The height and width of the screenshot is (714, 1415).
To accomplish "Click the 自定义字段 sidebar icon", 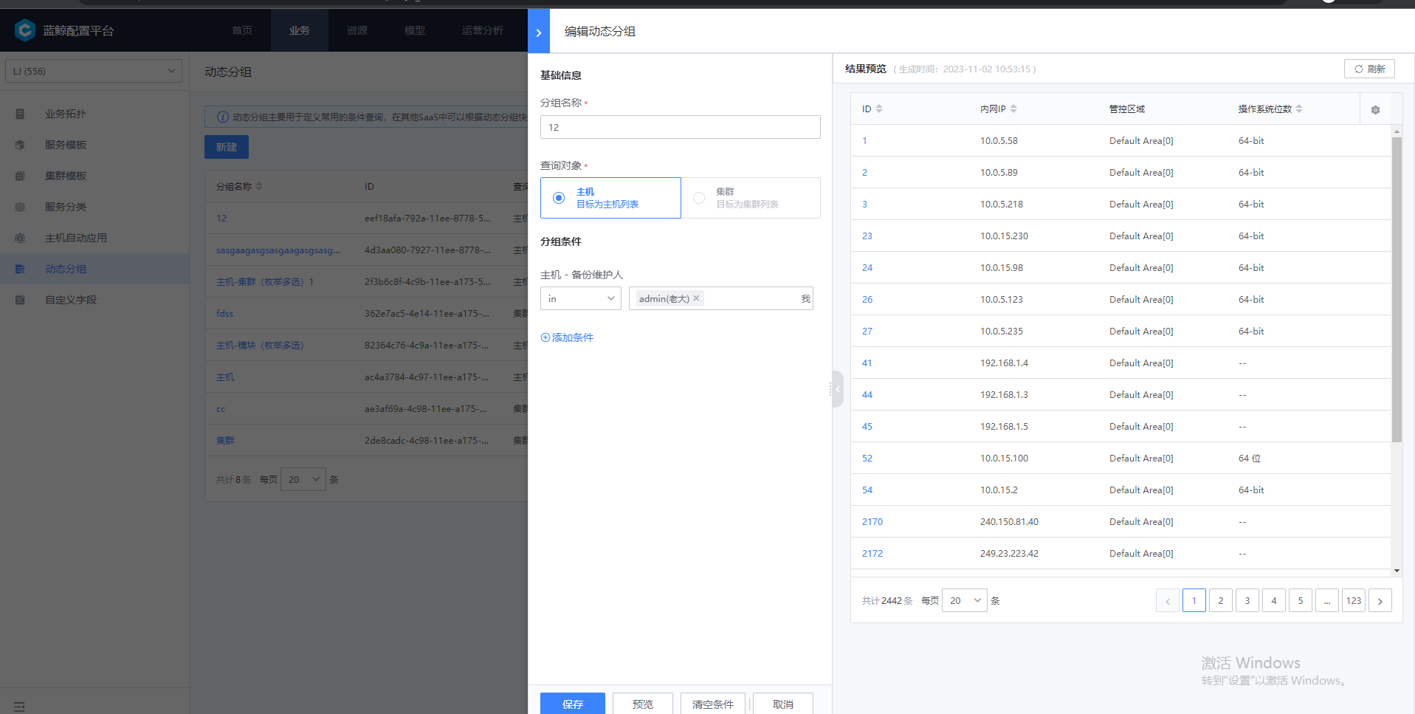I will (x=20, y=300).
